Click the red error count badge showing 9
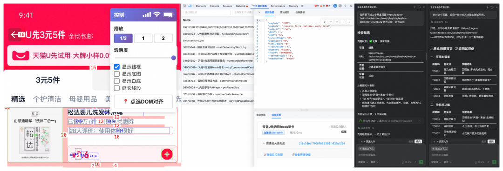This screenshot has width=503, height=171. point(317,6)
